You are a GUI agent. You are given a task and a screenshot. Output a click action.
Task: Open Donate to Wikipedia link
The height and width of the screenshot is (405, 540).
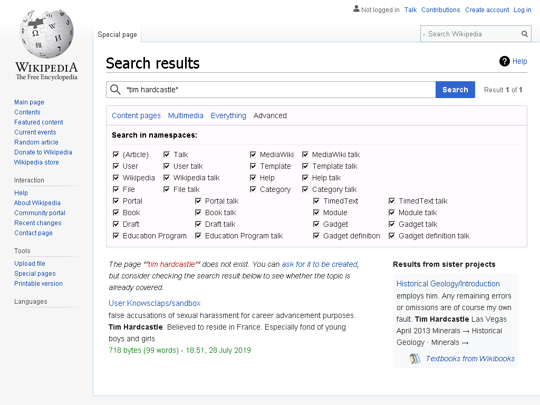coord(43,152)
